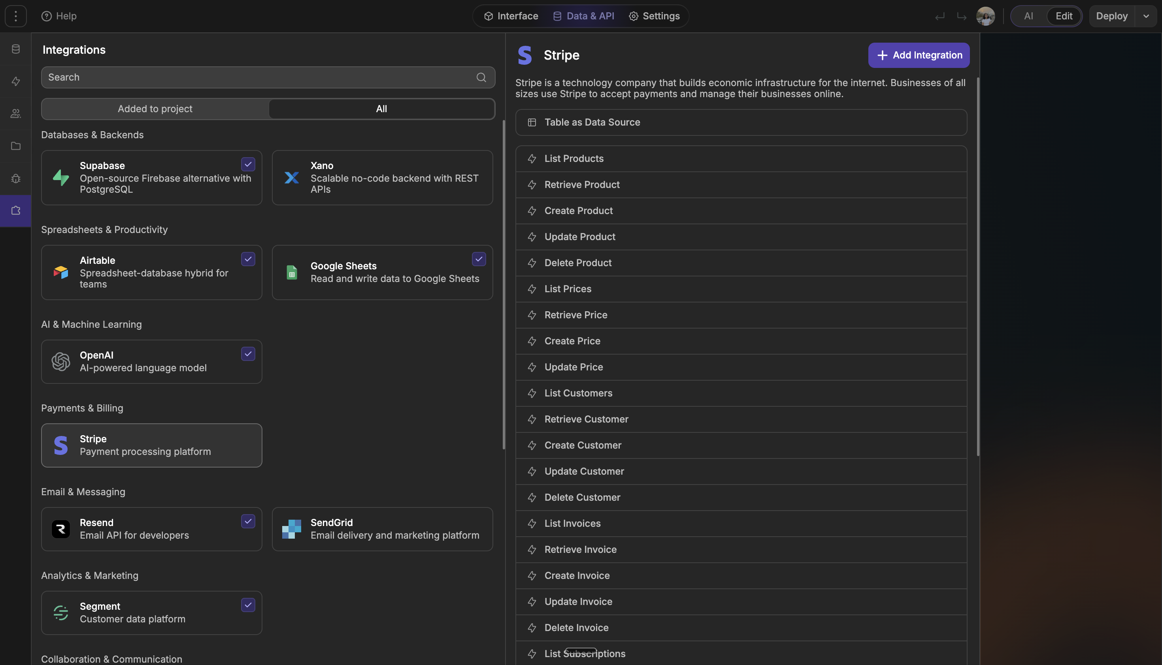Select the List Invoices action
Viewport: 1162px width, 665px height.
pos(741,523)
